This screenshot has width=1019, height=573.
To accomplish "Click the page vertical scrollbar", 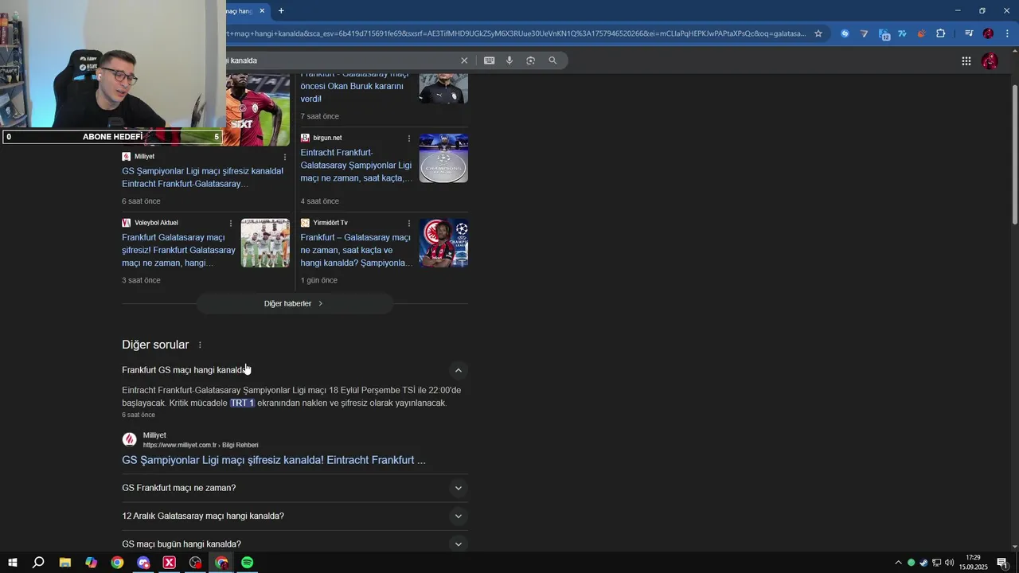I will tap(1014, 154).
